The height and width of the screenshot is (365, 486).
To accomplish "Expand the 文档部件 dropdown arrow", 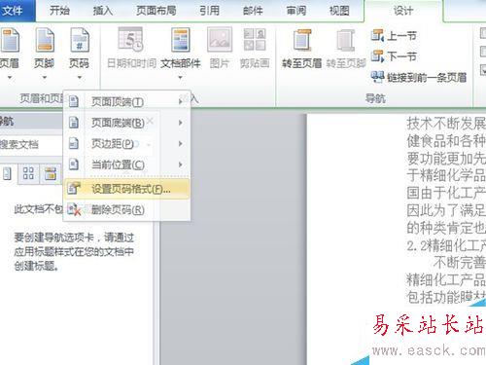I will click(181, 78).
